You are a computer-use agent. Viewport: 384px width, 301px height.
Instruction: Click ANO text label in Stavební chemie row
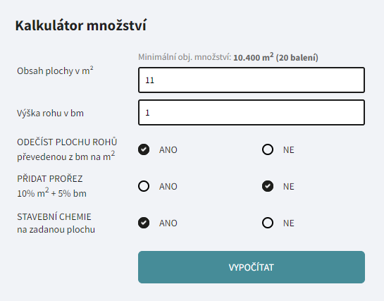click(x=168, y=223)
